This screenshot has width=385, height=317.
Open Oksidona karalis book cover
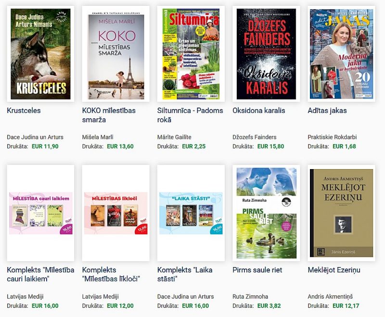(266, 54)
